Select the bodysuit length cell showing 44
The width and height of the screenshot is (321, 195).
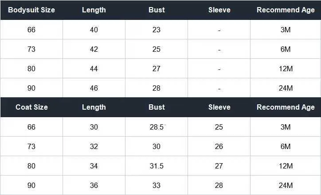[x=94, y=69]
